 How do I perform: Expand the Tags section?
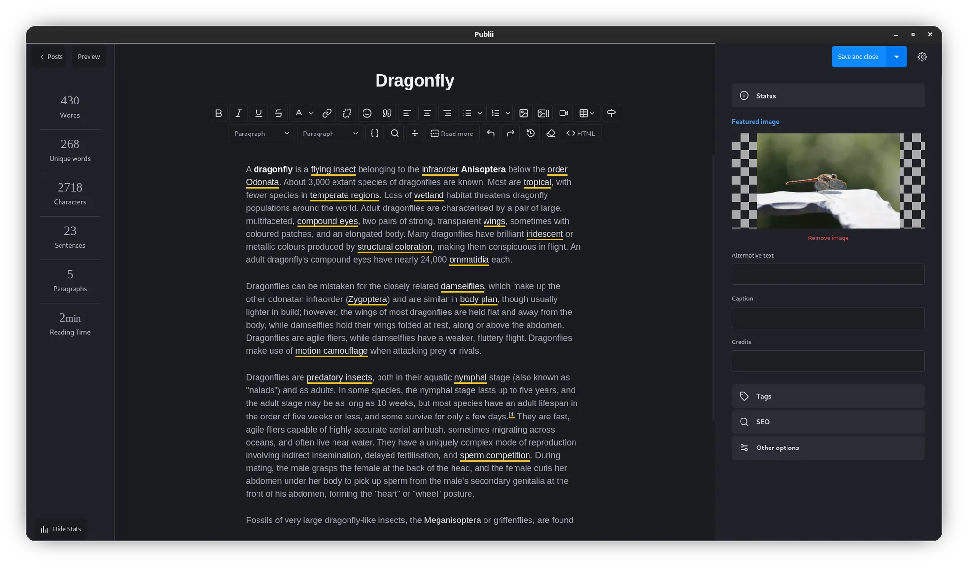pyautogui.click(x=828, y=396)
